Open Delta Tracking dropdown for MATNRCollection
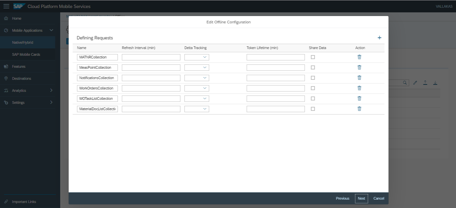456x208 pixels. coord(197,57)
